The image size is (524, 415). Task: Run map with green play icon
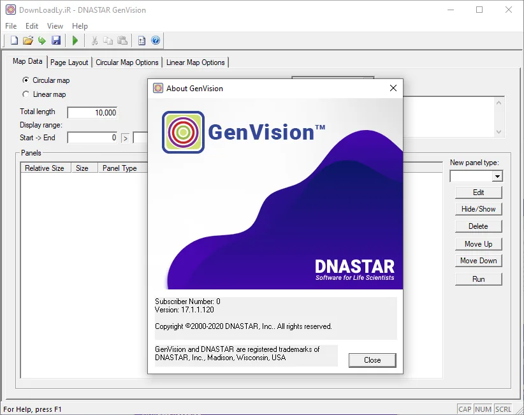(x=75, y=40)
